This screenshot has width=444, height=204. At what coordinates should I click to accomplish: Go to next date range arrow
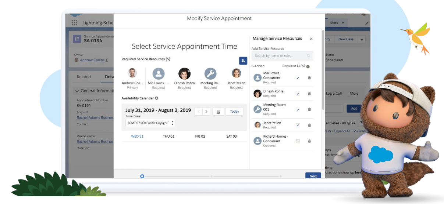pos(207,112)
